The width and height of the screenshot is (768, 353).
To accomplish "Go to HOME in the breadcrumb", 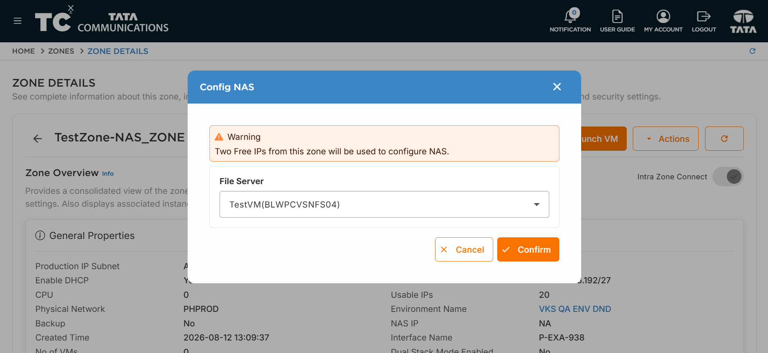I will (23, 51).
